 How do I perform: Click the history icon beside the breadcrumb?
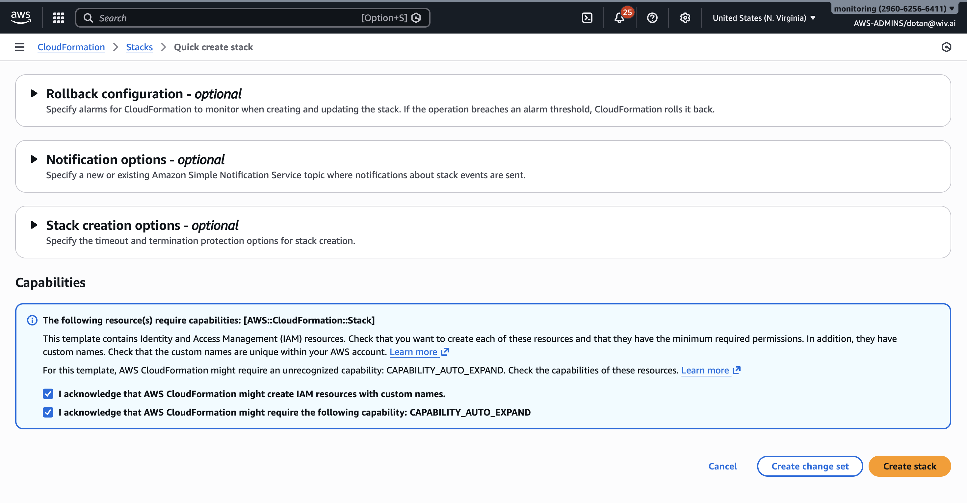click(x=947, y=47)
